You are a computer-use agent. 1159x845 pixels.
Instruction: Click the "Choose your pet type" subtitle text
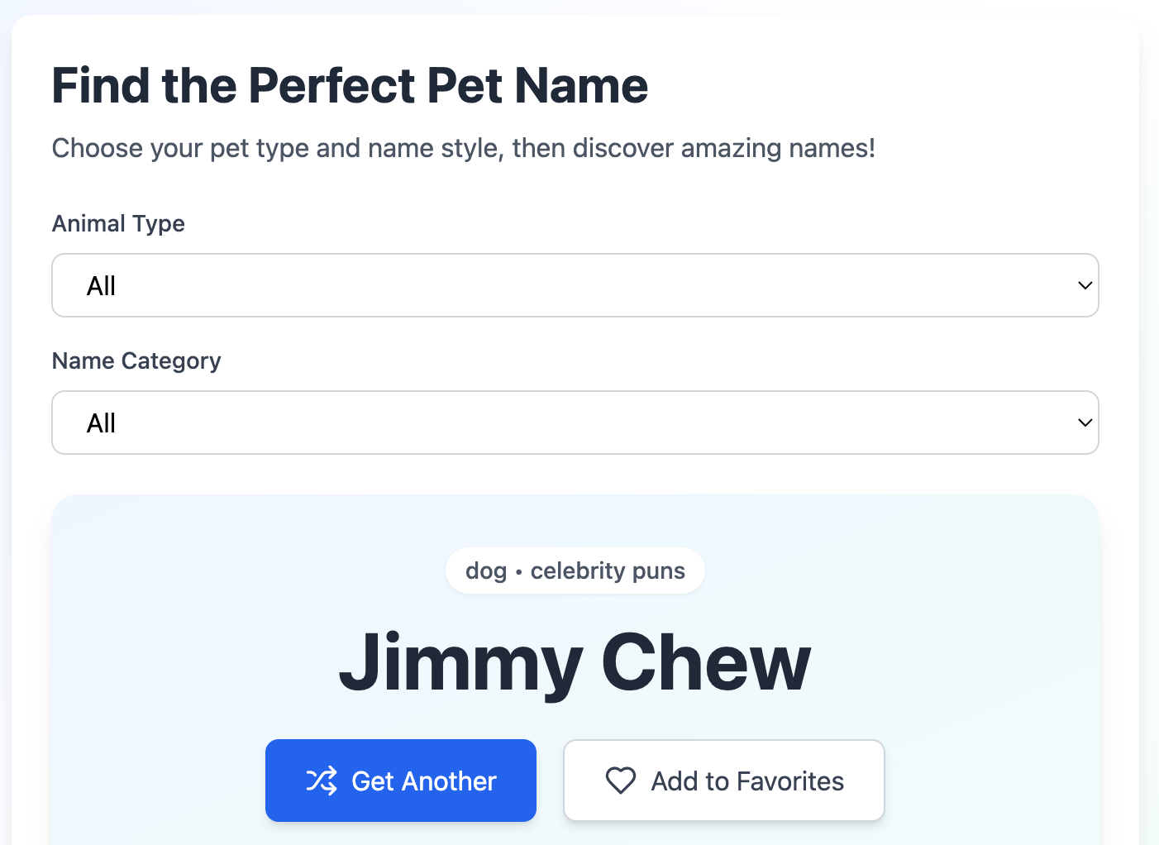pyautogui.click(x=463, y=148)
